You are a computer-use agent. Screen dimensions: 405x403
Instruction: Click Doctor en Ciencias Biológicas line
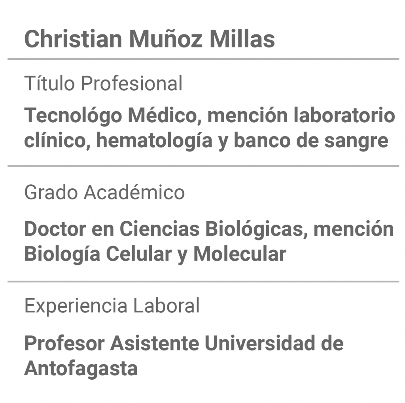coord(209,229)
